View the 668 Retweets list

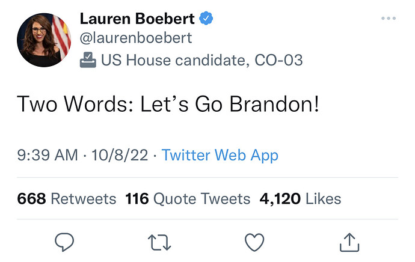pos(66,198)
